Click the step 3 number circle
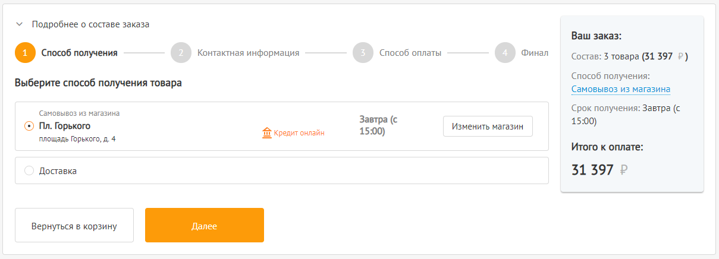The image size is (719, 259). (x=363, y=53)
